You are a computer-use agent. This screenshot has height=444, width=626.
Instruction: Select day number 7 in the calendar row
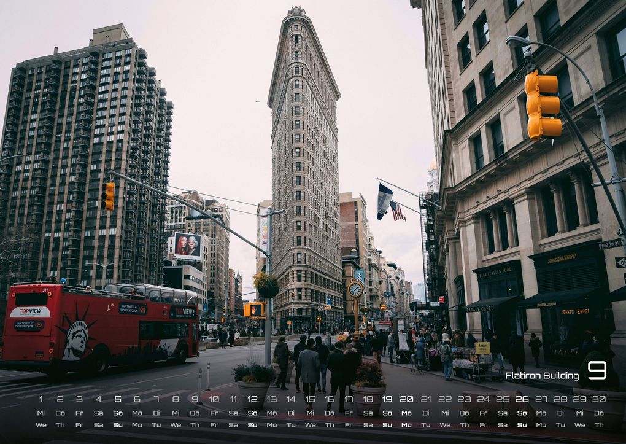click(x=156, y=399)
